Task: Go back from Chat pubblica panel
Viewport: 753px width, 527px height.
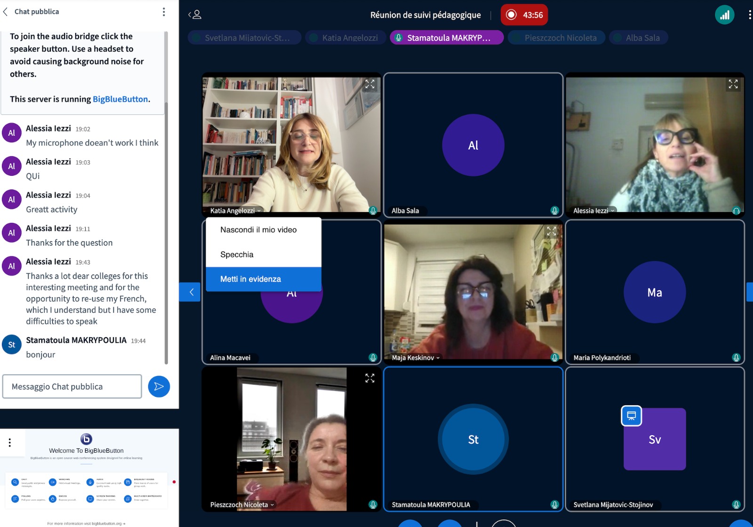Action: tap(6, 12)
